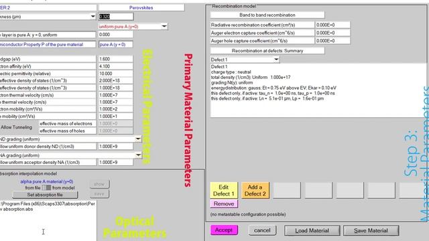This screenshot has height=241, width=429.
Task: Click the hole thermal velocity value field
Action: pos(115,102)
